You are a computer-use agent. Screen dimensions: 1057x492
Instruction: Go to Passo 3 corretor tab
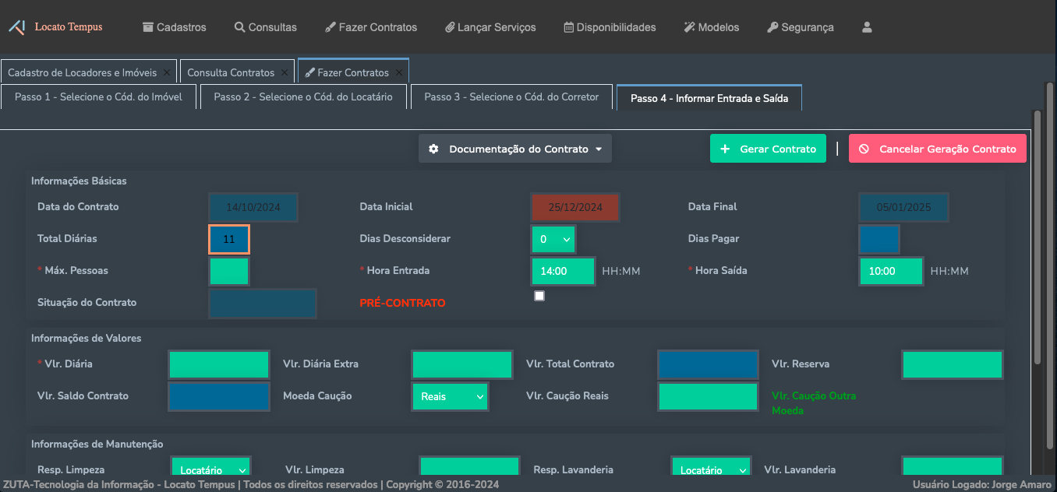(x=511, y=97)
